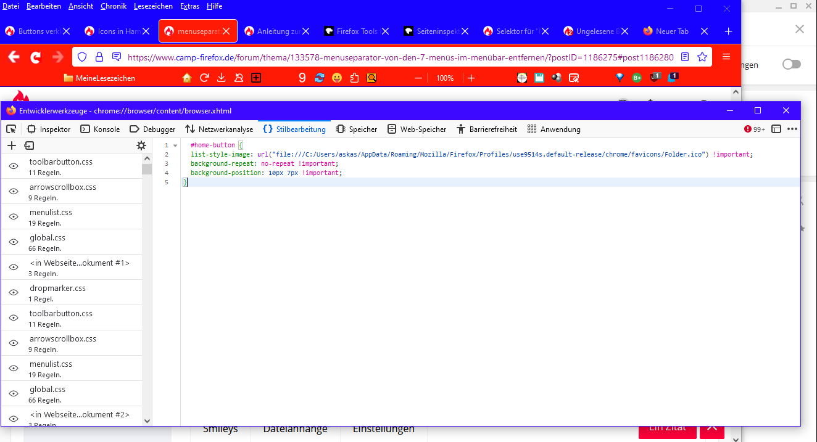Click the home icon in the bookmarks toolbar

(x=187, y=78)
